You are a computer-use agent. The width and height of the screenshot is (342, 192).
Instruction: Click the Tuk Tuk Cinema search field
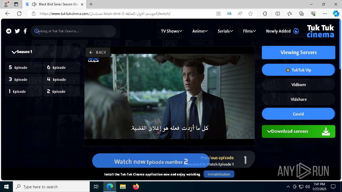(73, 31)
